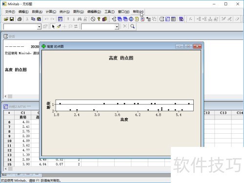Click worksheet horizontal scroll left arrow
The width and height of the screenshot is (244, 183).
(x=6, y=169)
